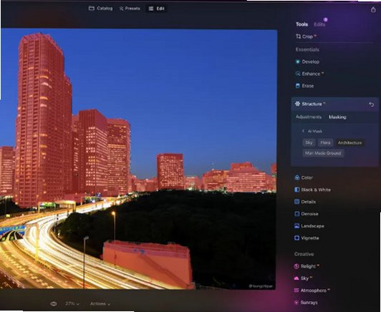Click the Essentials section heading
Image resolution: width=381 pixels, height=312 pixels.
coord(307,49)
